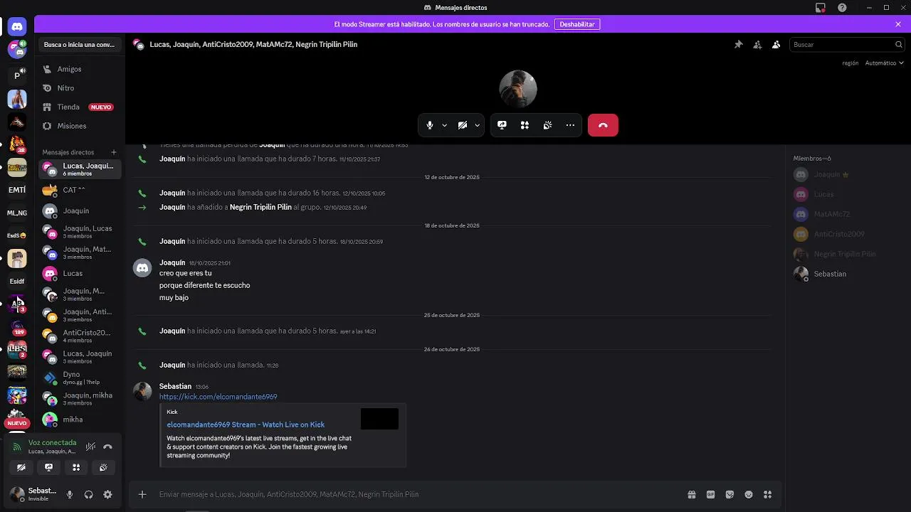Viewport: 911px width, 512px height.
Task: Open the GIF picker
Action: tap(710, 494)
